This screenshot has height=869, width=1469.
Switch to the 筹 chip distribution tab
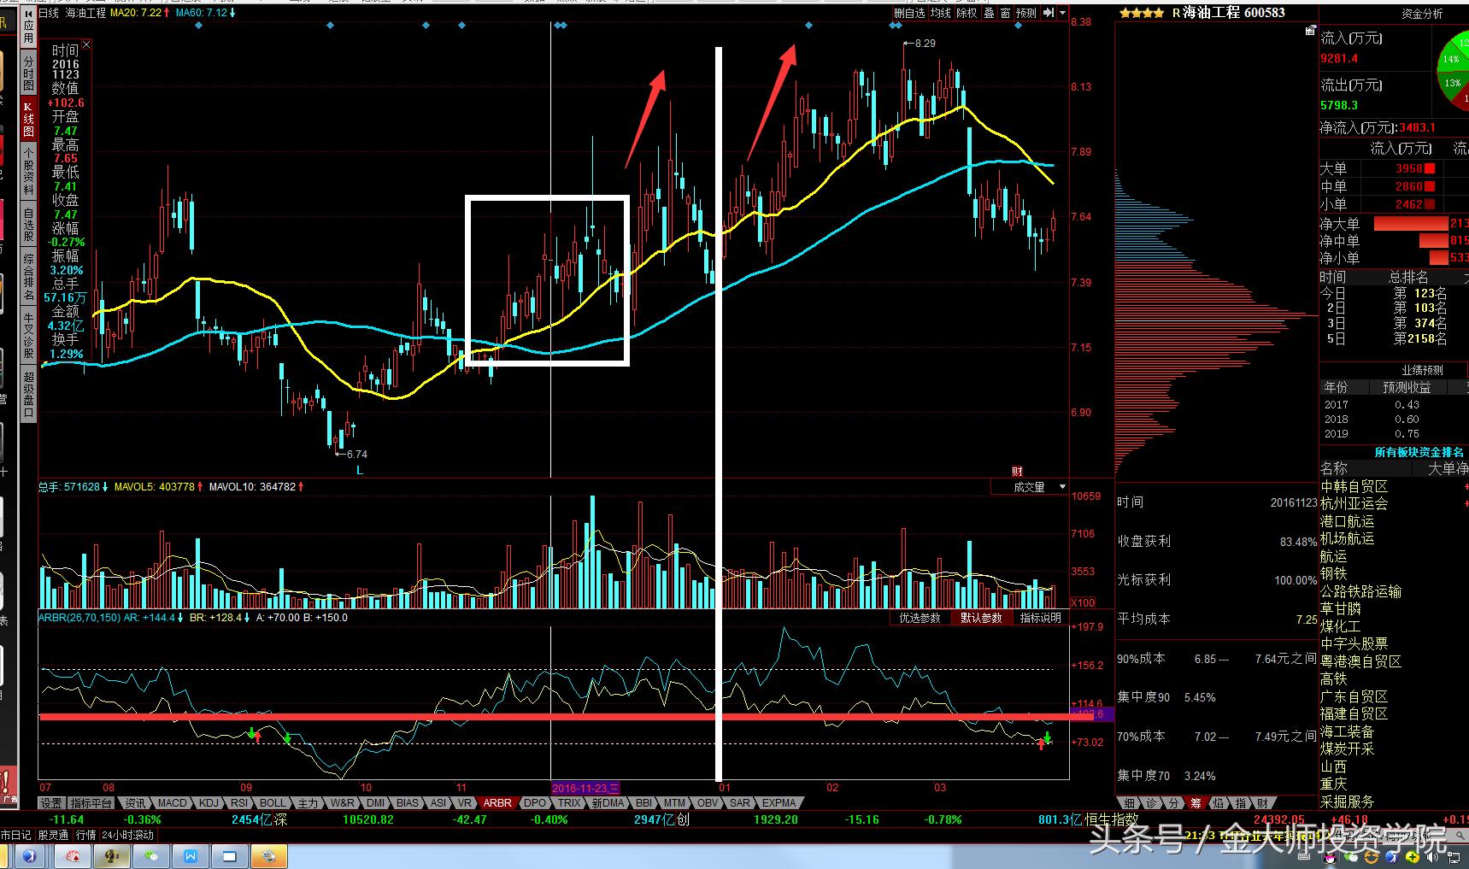pos(1196,803)
